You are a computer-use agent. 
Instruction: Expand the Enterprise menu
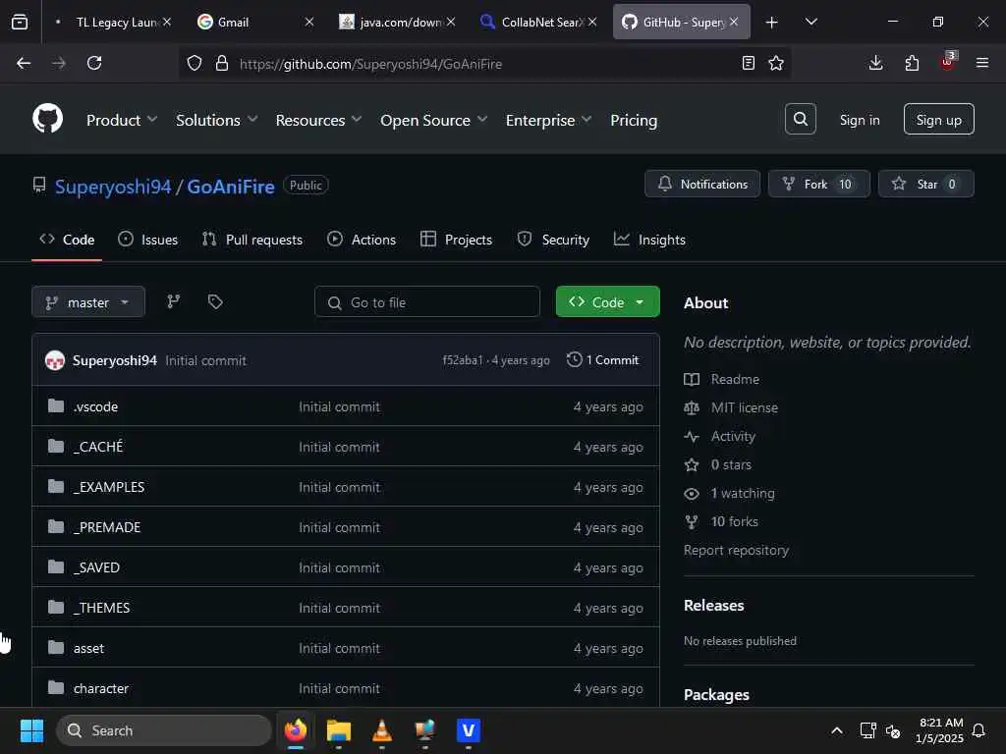coord(548,120)
